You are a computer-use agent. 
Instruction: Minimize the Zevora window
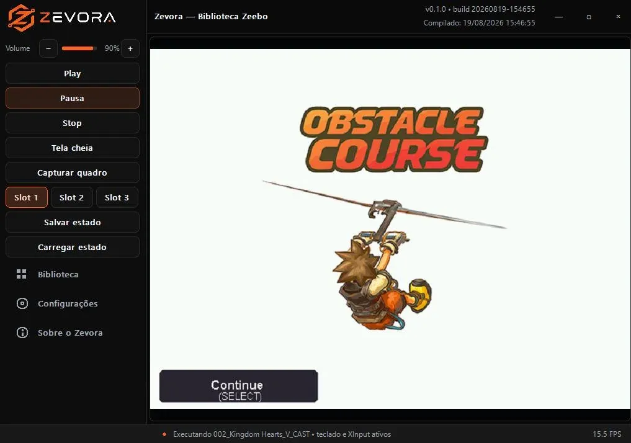pos(558,17)
